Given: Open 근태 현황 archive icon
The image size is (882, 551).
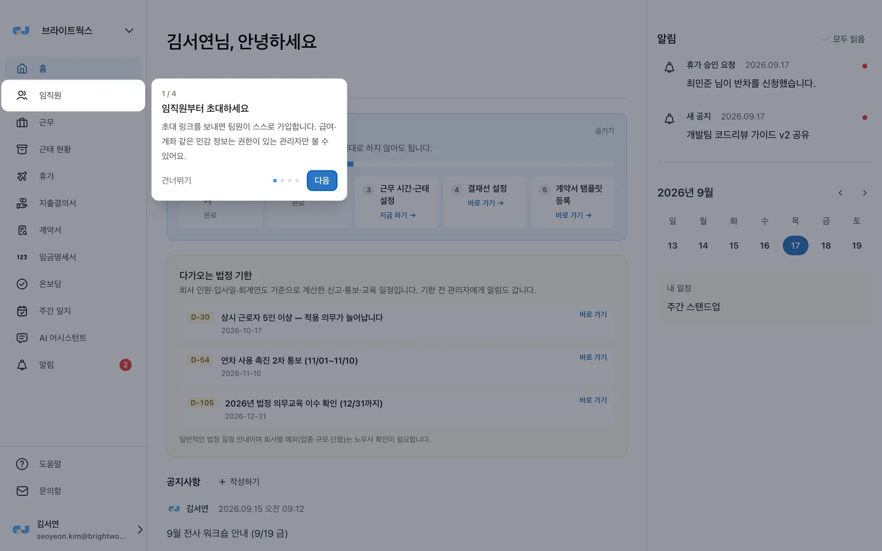Looking at the screenshot, I should point(22,149).
